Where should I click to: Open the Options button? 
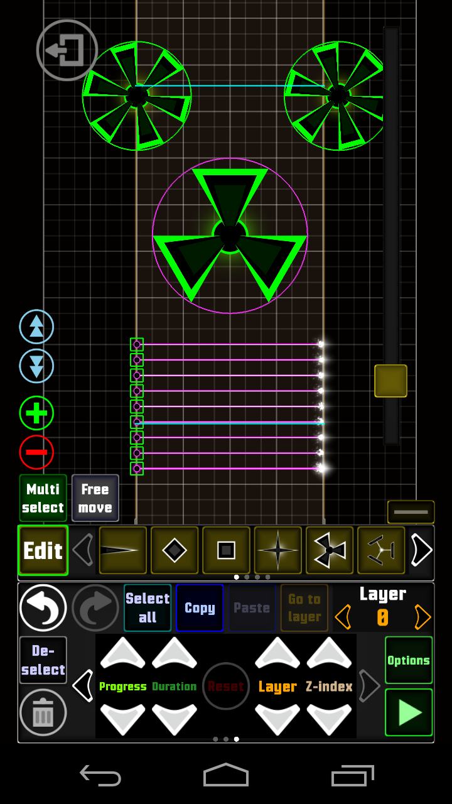point(408,660)
